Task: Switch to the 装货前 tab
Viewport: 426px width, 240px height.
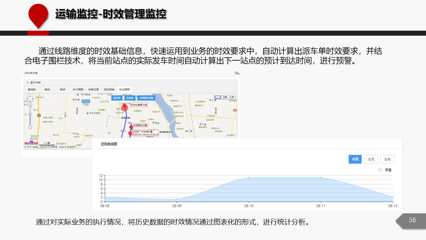Action: click(32, 89)
